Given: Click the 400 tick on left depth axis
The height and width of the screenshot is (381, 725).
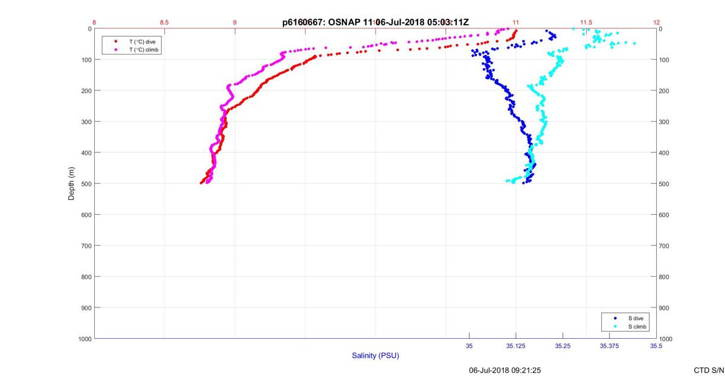Looking at the screenshot, I should click(86, 153).
